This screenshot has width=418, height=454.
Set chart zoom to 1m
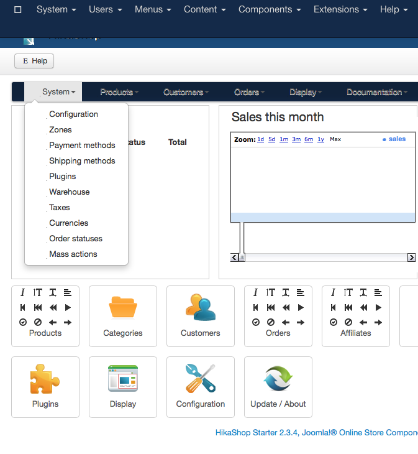[283, 139]
